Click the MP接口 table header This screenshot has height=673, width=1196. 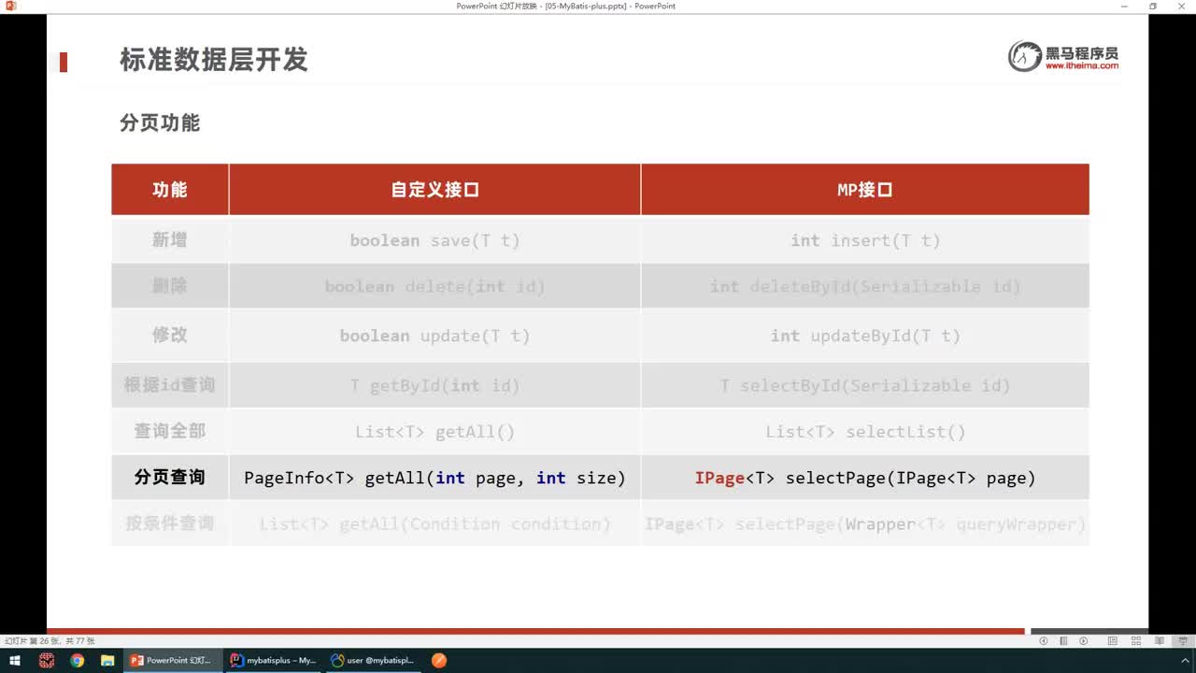(865, 190)
